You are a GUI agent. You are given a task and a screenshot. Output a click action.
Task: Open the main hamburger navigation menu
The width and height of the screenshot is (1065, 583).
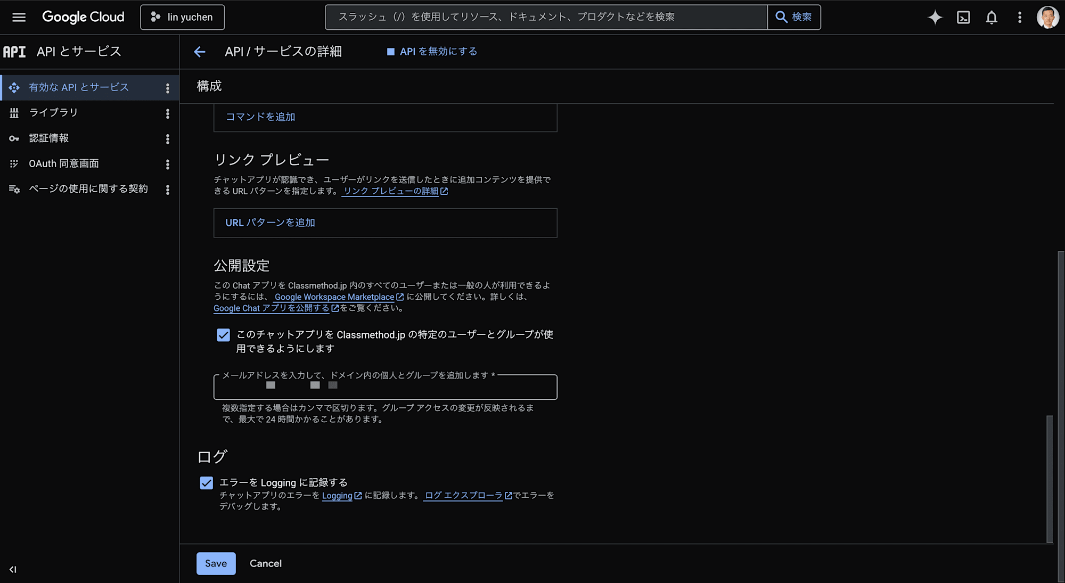[19, 17]
